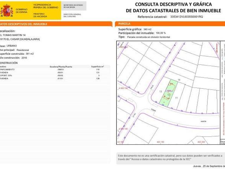Click the '/00/02' floor cell
The height and width of the screenshot is (169, 225).
[60, 75]
